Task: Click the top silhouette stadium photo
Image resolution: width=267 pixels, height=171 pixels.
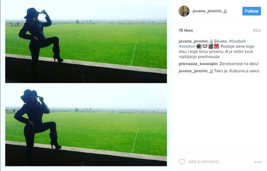Action: (86, 44)
